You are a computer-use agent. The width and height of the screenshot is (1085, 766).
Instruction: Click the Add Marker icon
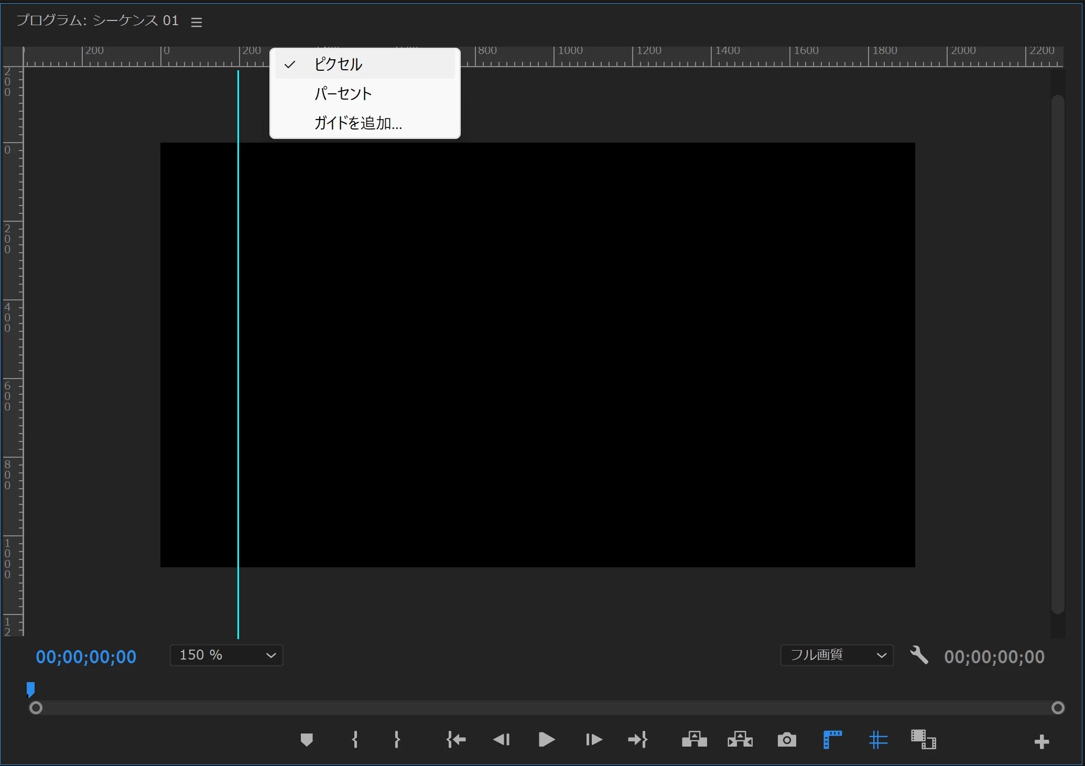pos(307,740)
